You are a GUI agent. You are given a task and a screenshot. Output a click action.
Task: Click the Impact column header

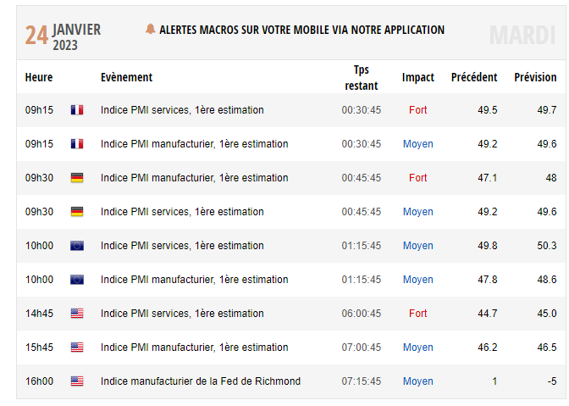point(417,77)
